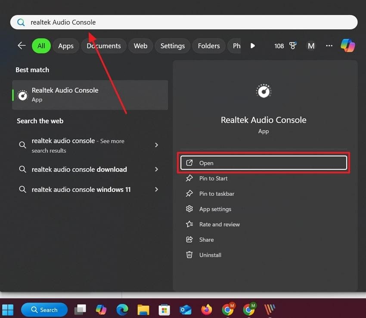This screenshot has width=366, height=318.
Task: Click the large Realtek dial icon in preview pane
Action: [x=264, y=91]
